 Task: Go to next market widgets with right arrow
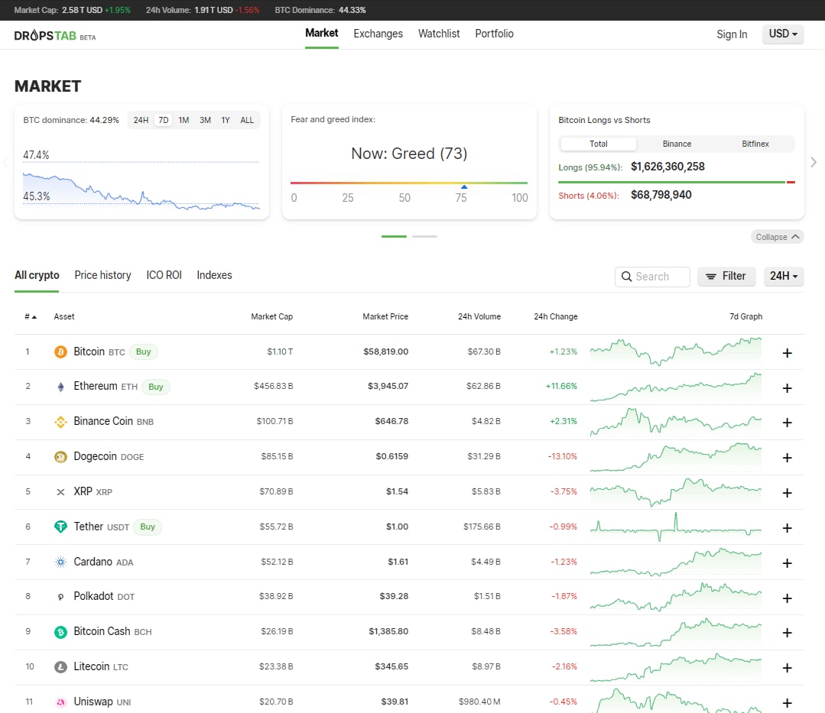point(814,162)
